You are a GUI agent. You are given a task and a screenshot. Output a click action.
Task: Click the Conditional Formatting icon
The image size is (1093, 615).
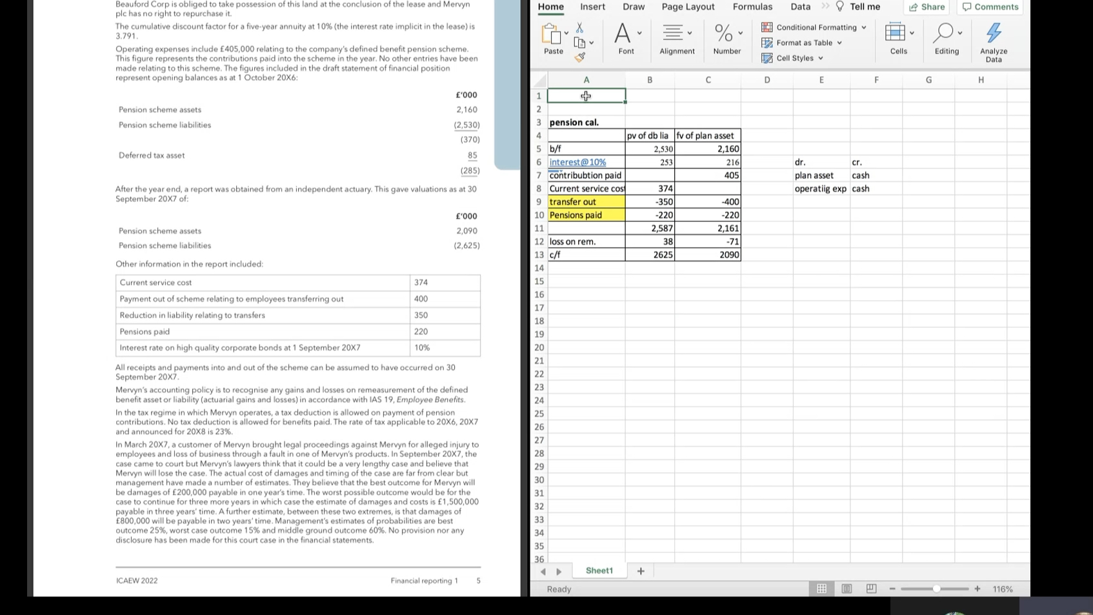(x=767, y=27)
